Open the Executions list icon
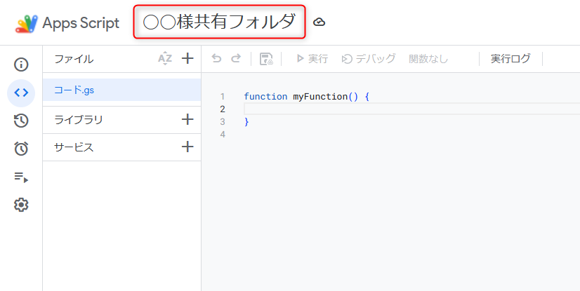Image resolution: width=580 pixels, height=291 pixels. (x=21, y=177)
